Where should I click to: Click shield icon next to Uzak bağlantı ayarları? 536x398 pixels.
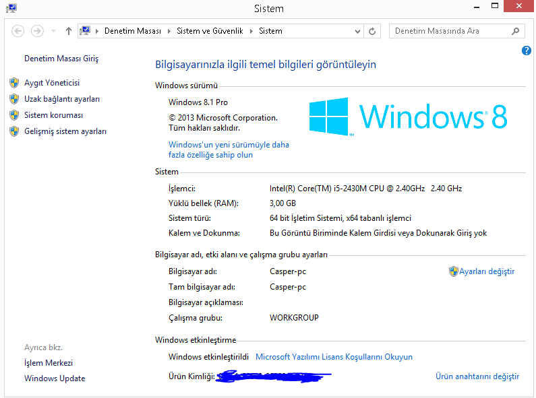click(14, 99)
